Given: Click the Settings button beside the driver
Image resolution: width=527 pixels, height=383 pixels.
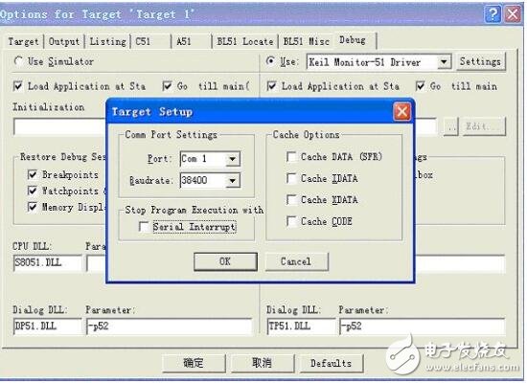Looking at the screenshot, I should point(481,62).
